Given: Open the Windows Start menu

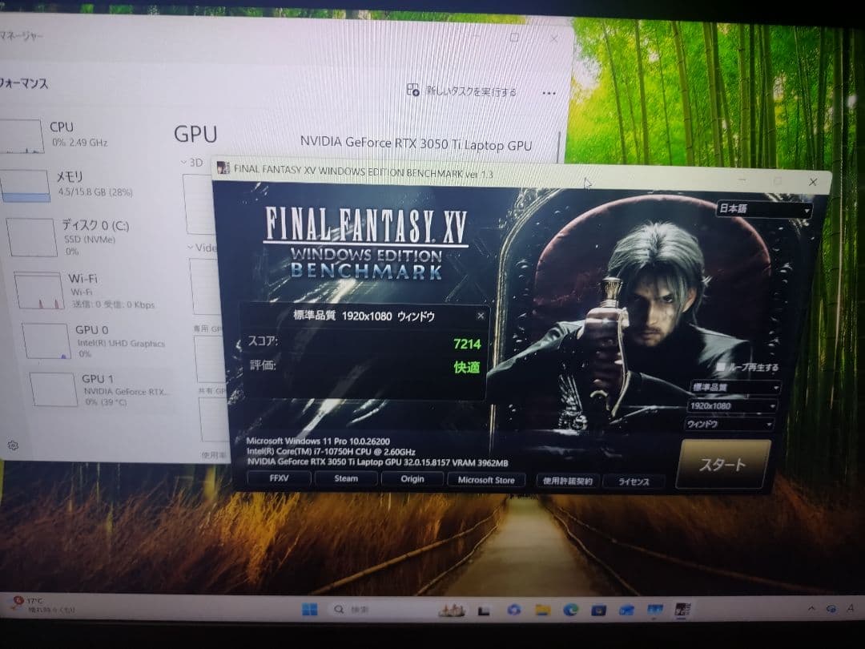Looking at the screenshot, I should (308, 610).
